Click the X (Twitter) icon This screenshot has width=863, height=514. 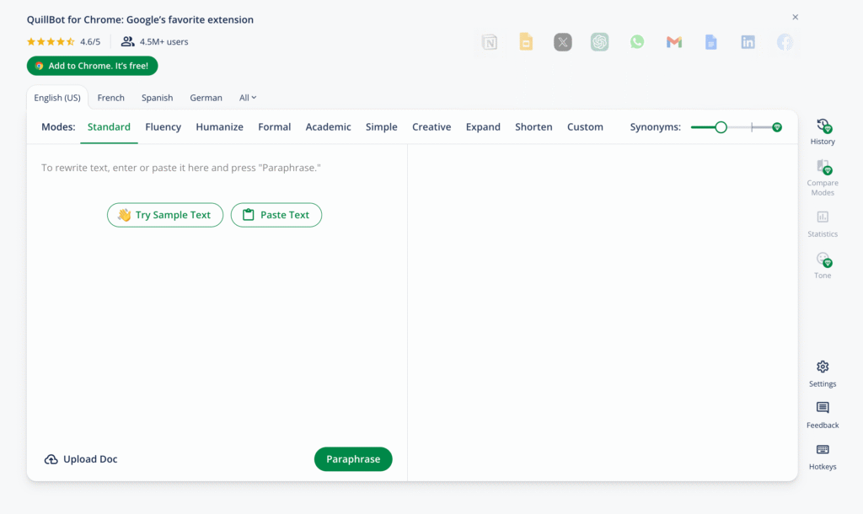click(x=562, y=42)
